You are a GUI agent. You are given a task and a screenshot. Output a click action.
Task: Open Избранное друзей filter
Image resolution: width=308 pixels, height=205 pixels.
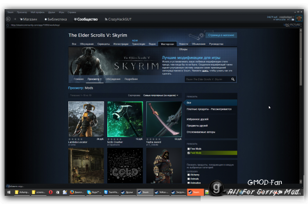click(x=198, y=119)
